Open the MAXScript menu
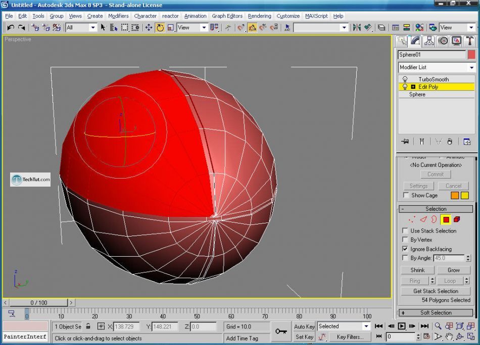 pyautogui.click(x=316, y=16)
